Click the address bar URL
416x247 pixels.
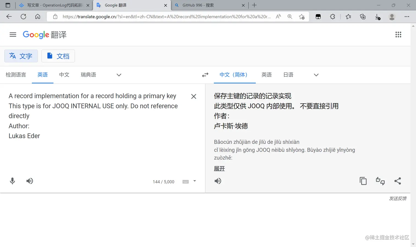[x=166, y=17]
